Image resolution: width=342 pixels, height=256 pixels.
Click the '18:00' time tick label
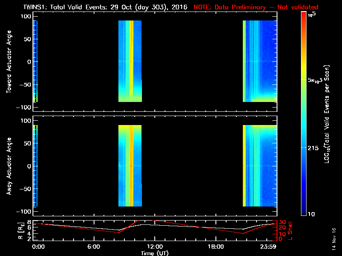[x=216, y=247]
